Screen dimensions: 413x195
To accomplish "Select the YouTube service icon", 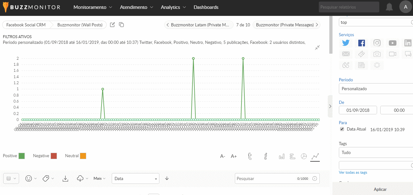I will (393, 43).
